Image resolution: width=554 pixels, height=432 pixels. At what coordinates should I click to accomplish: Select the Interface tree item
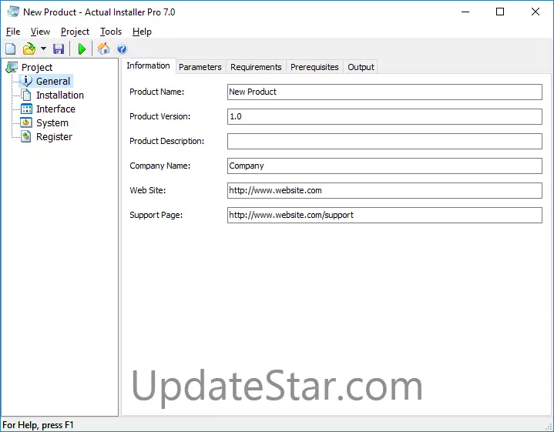click(x=55, y=109)
